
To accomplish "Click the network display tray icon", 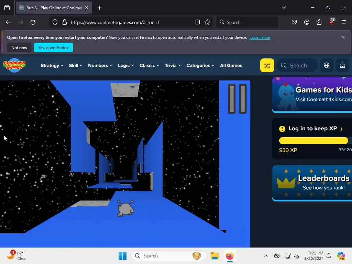I will click(x=287, y=256).
